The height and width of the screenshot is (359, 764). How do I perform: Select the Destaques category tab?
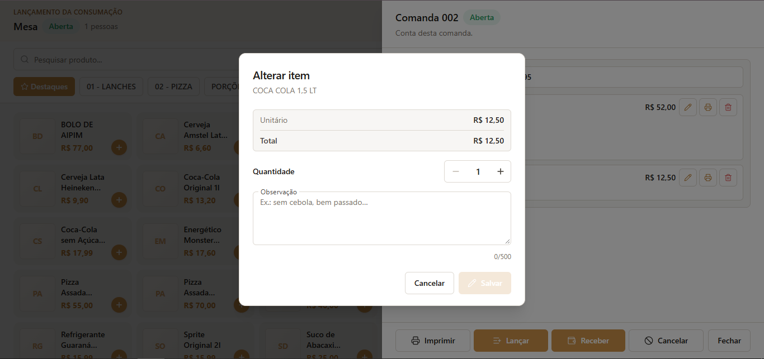click(44, 87)
